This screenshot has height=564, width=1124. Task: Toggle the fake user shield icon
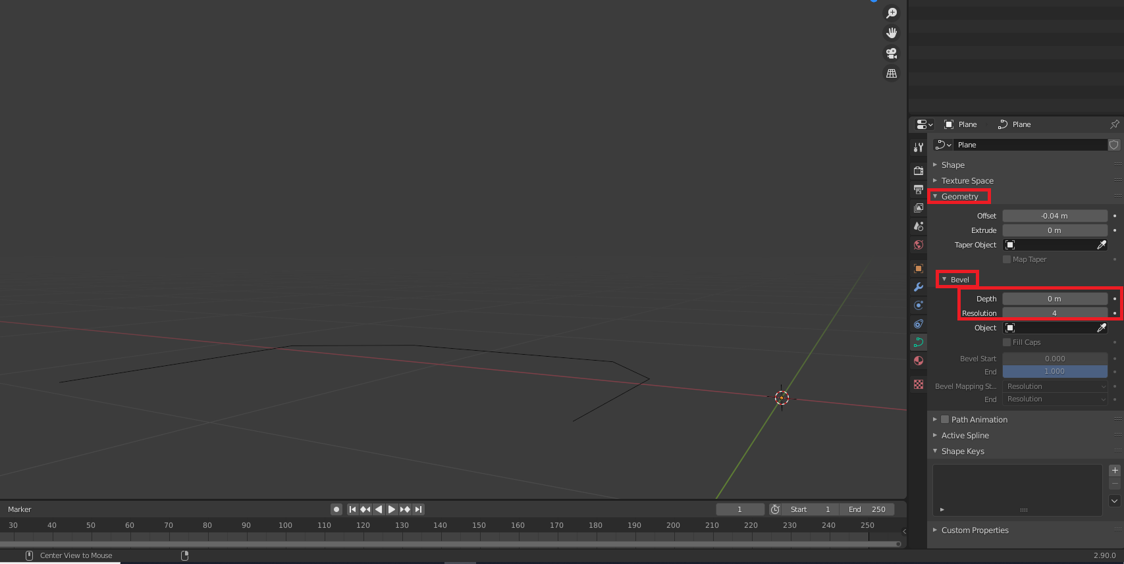[1114, 145]
